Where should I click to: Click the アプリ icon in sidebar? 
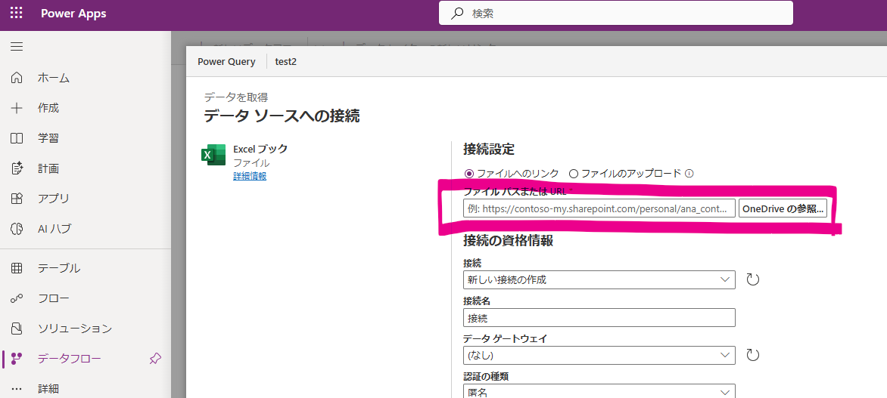17,199
